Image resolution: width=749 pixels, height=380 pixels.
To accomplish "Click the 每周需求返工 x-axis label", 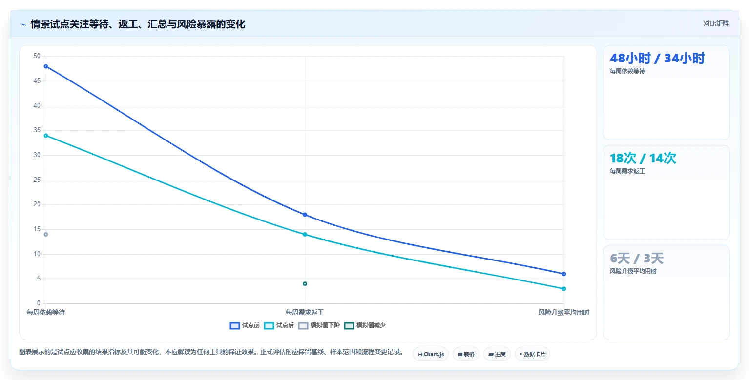I will click(305, 312).
